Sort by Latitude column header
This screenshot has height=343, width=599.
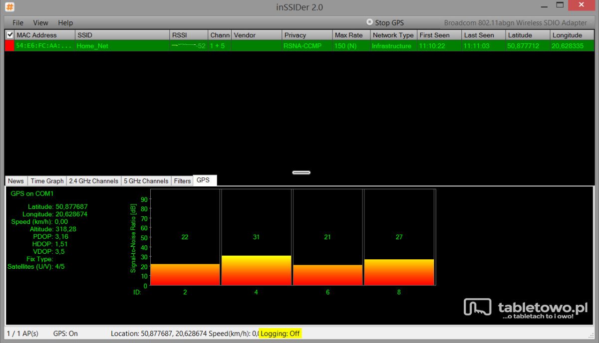tap(528, 35)
